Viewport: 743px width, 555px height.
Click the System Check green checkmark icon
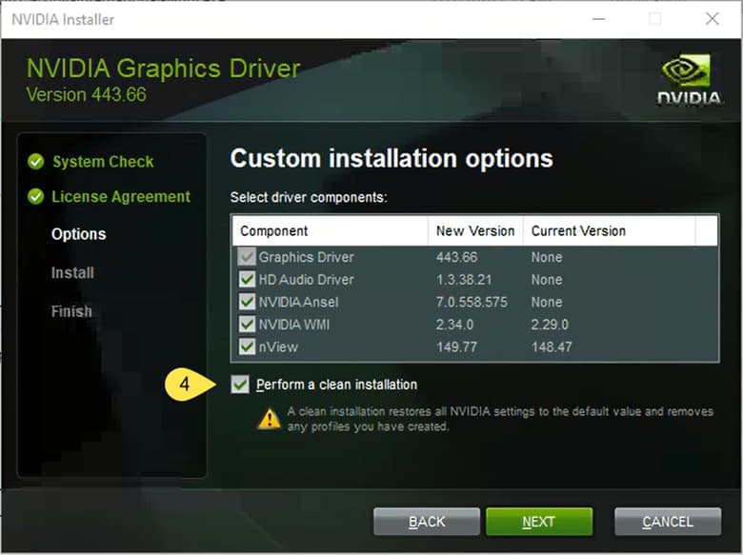35,162
